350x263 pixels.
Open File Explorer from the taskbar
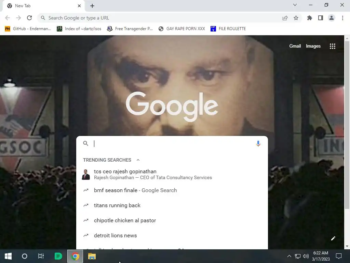tap(92, 256)
